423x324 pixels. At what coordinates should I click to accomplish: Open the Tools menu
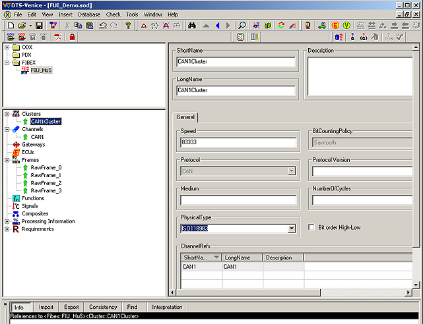[132, 14]
